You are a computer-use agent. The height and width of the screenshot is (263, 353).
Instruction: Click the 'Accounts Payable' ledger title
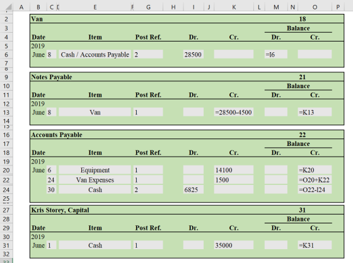click(x=57, y=135)
